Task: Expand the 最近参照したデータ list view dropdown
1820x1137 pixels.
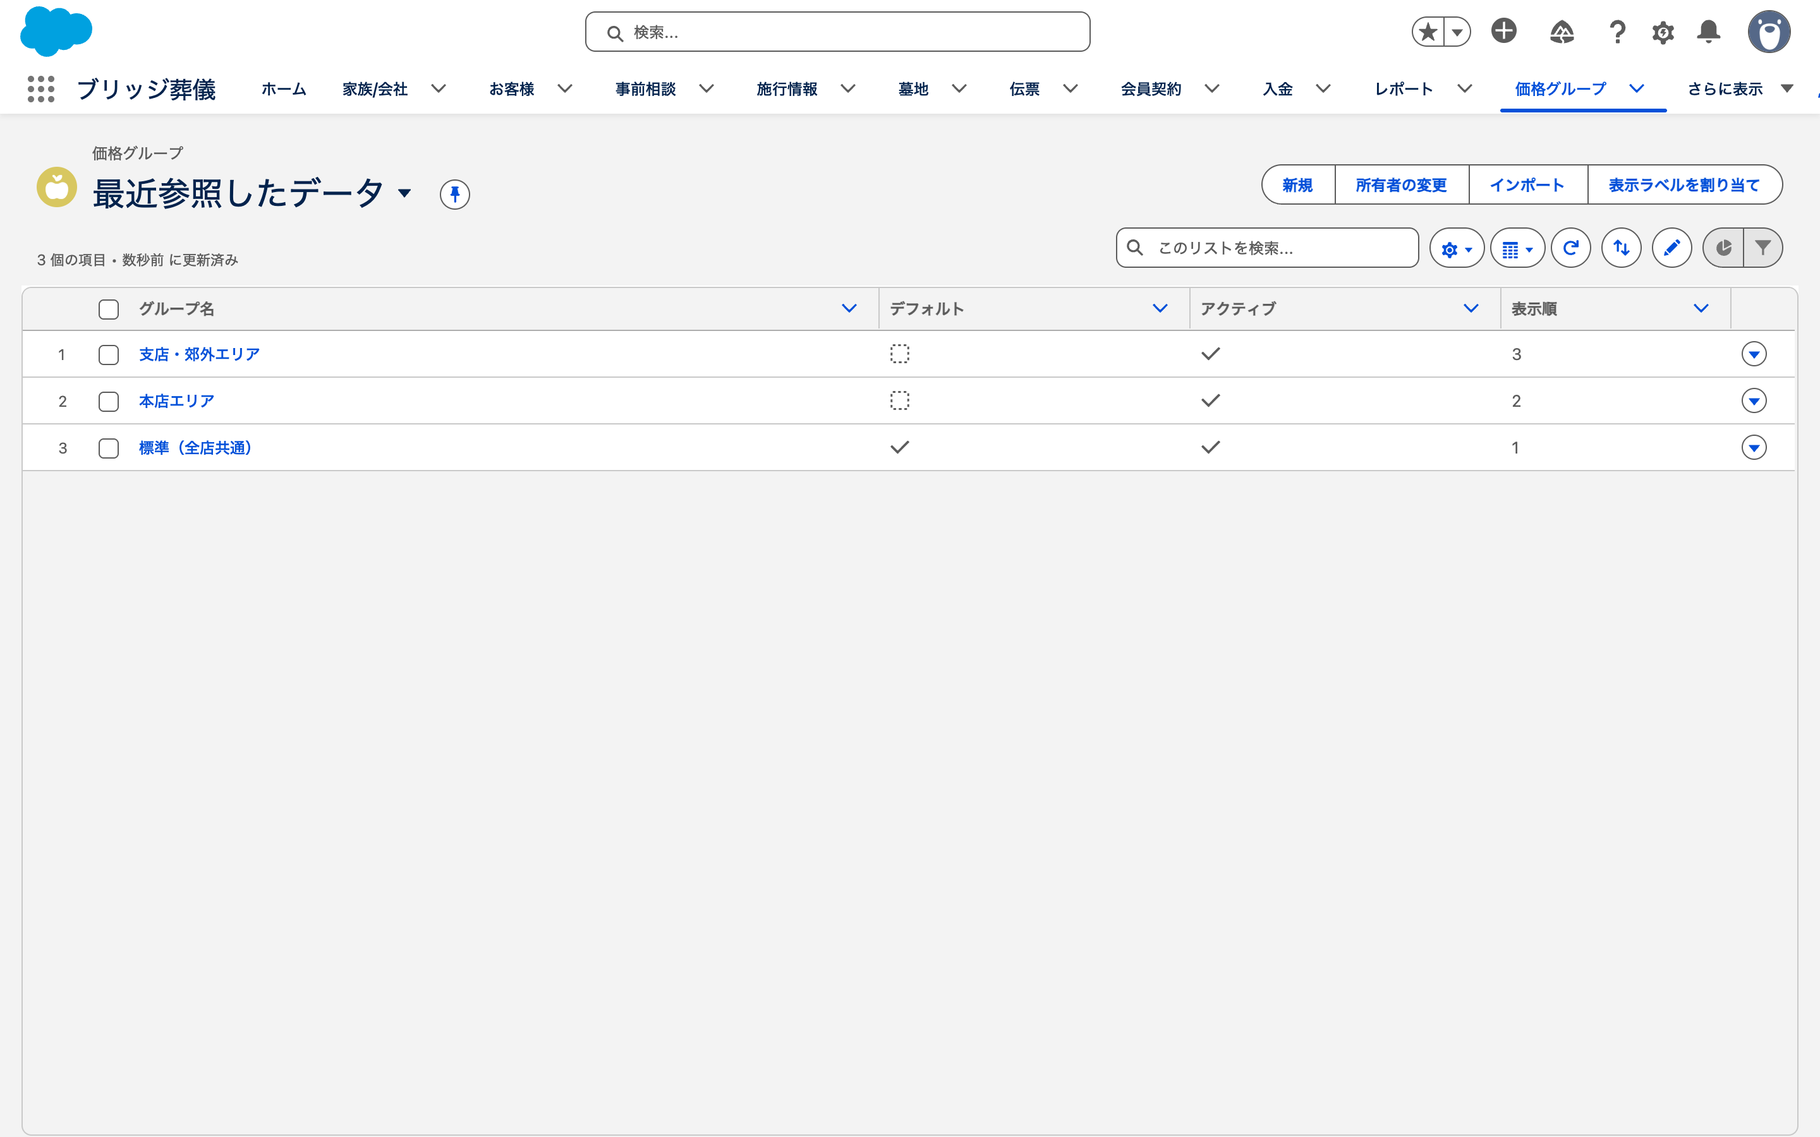Action: click(404, 194)
